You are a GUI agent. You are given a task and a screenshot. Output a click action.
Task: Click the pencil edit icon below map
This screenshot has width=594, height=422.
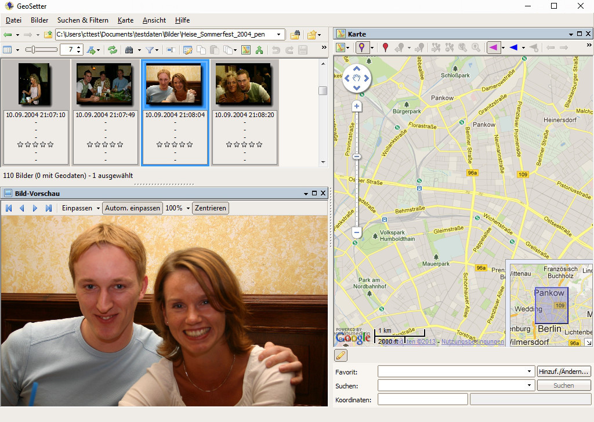(341, 355)
